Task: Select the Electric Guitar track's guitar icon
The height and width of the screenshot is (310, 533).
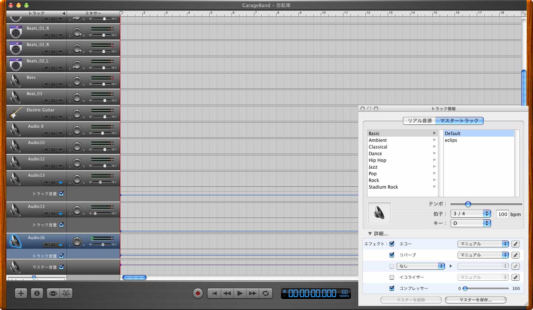Action: point(15,113)
